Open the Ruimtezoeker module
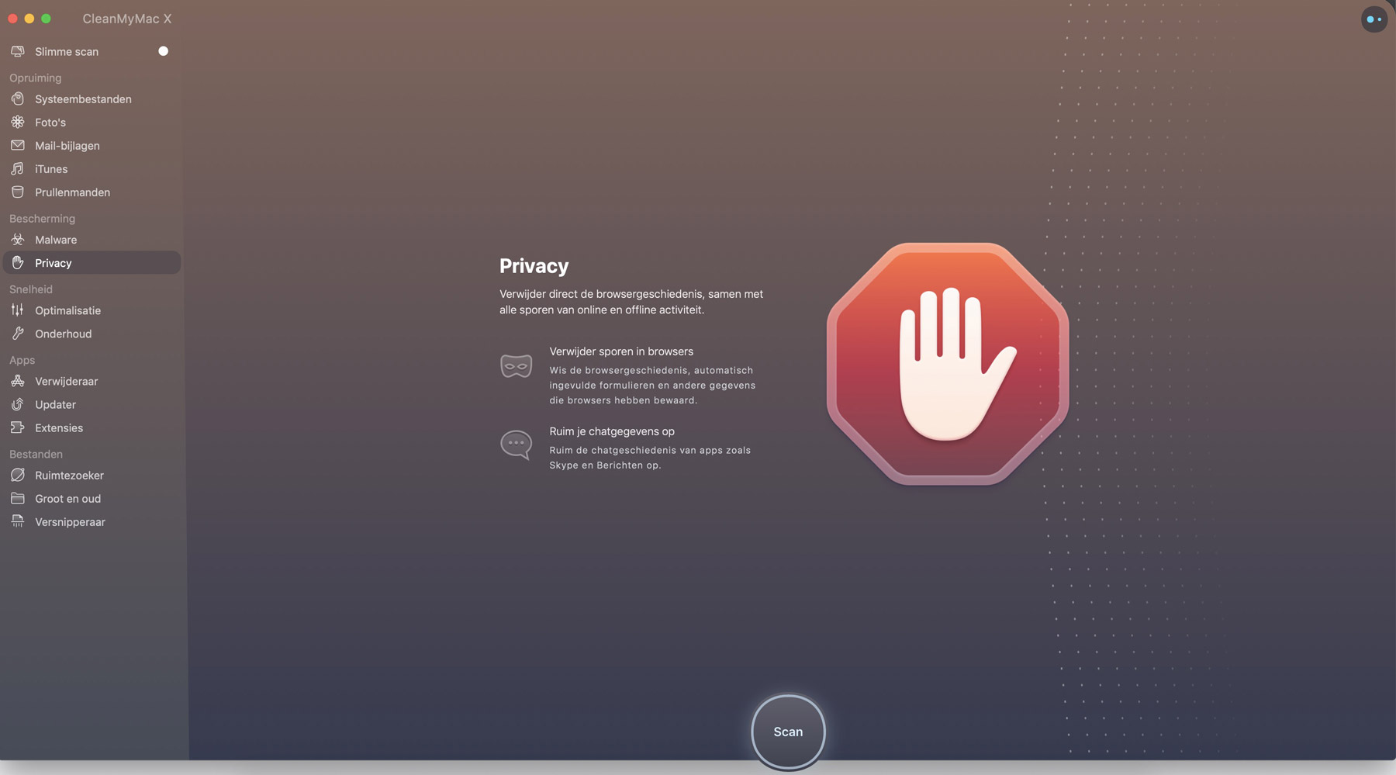This screenshot has height=775, width=1396. 92,475
